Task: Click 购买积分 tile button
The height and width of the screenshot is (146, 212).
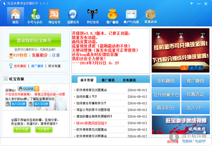Action: tap(166, 107)
